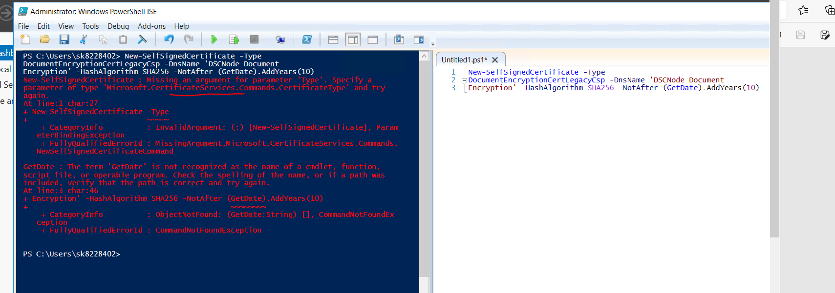Paste clipboard contents from toolbar
This screenshot has height=293, width=835.
pyautogui.click(x=123, y=39)
